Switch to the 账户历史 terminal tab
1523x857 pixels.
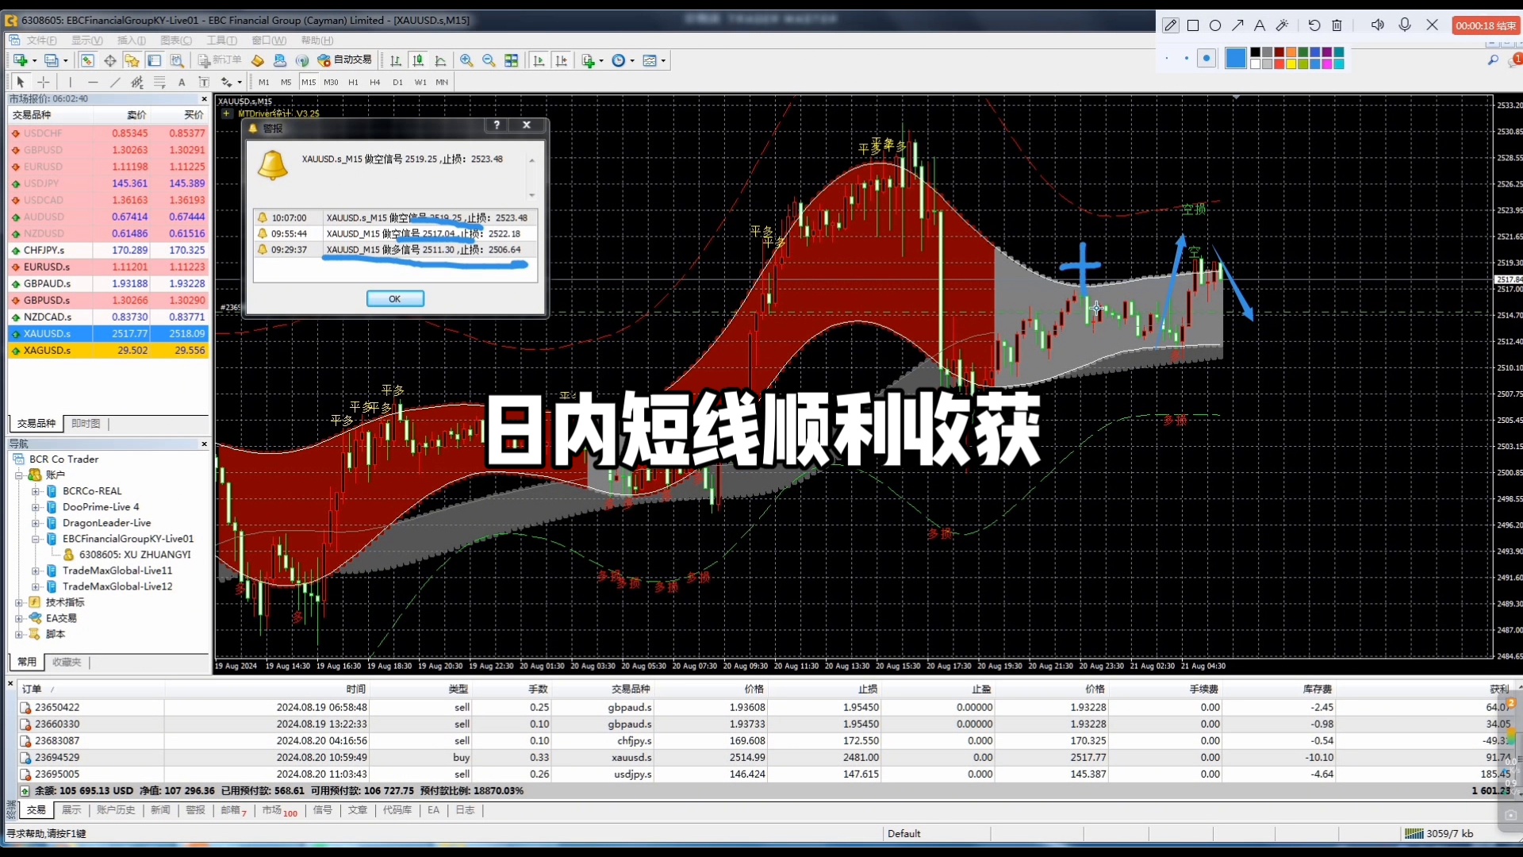[x=116, y=810]
